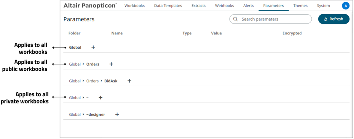Screen dimensions: 354x139
Task: Click the plus icon next to Orders
Action: pos(111,64)
